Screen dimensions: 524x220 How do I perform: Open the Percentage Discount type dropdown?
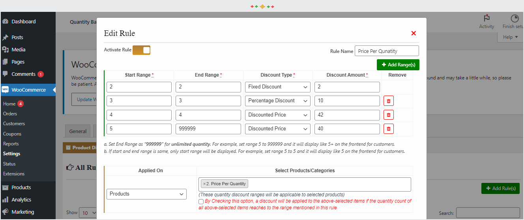(278, 101)
